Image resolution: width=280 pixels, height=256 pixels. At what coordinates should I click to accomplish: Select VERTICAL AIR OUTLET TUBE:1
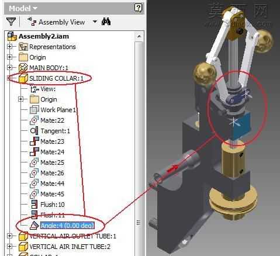72,236
